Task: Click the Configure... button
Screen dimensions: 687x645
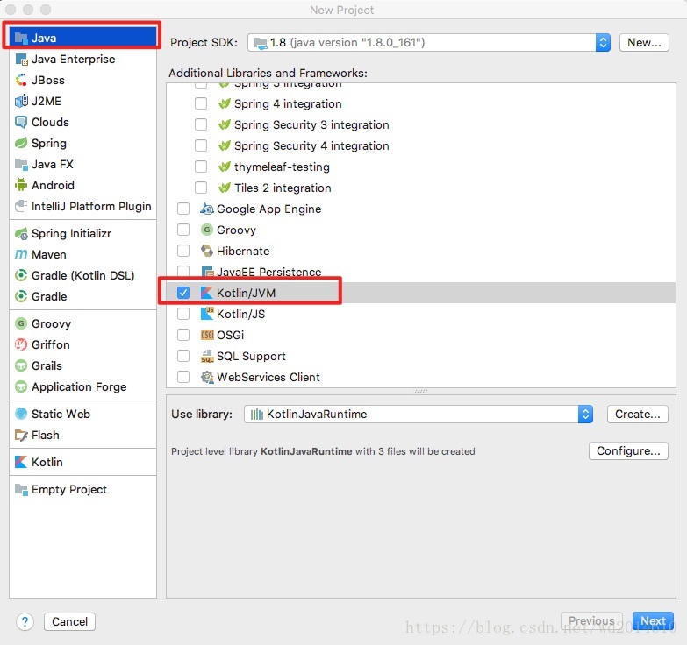Action: pos(628,450)
